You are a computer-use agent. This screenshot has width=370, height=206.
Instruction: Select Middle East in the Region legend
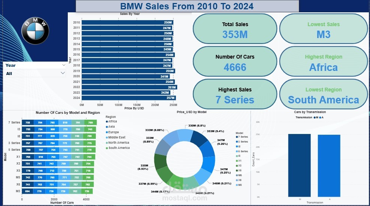116,137
